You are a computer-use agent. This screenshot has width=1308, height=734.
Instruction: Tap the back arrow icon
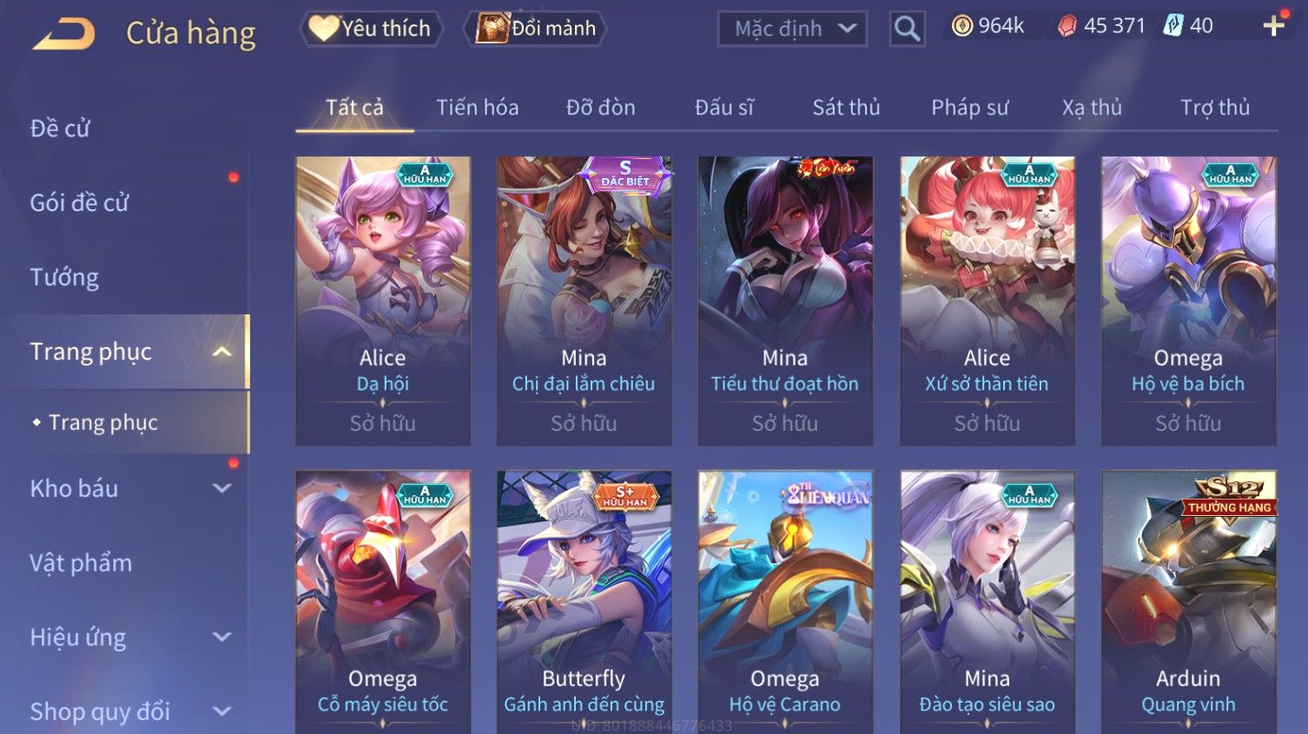(64, 34)
